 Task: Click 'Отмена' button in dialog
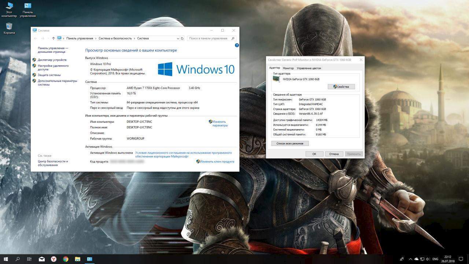click(x=334, y=154)
